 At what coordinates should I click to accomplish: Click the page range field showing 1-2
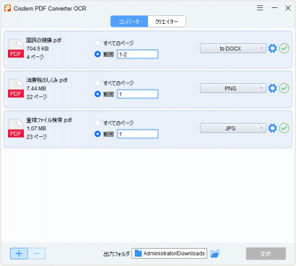[x=137, y=54]
